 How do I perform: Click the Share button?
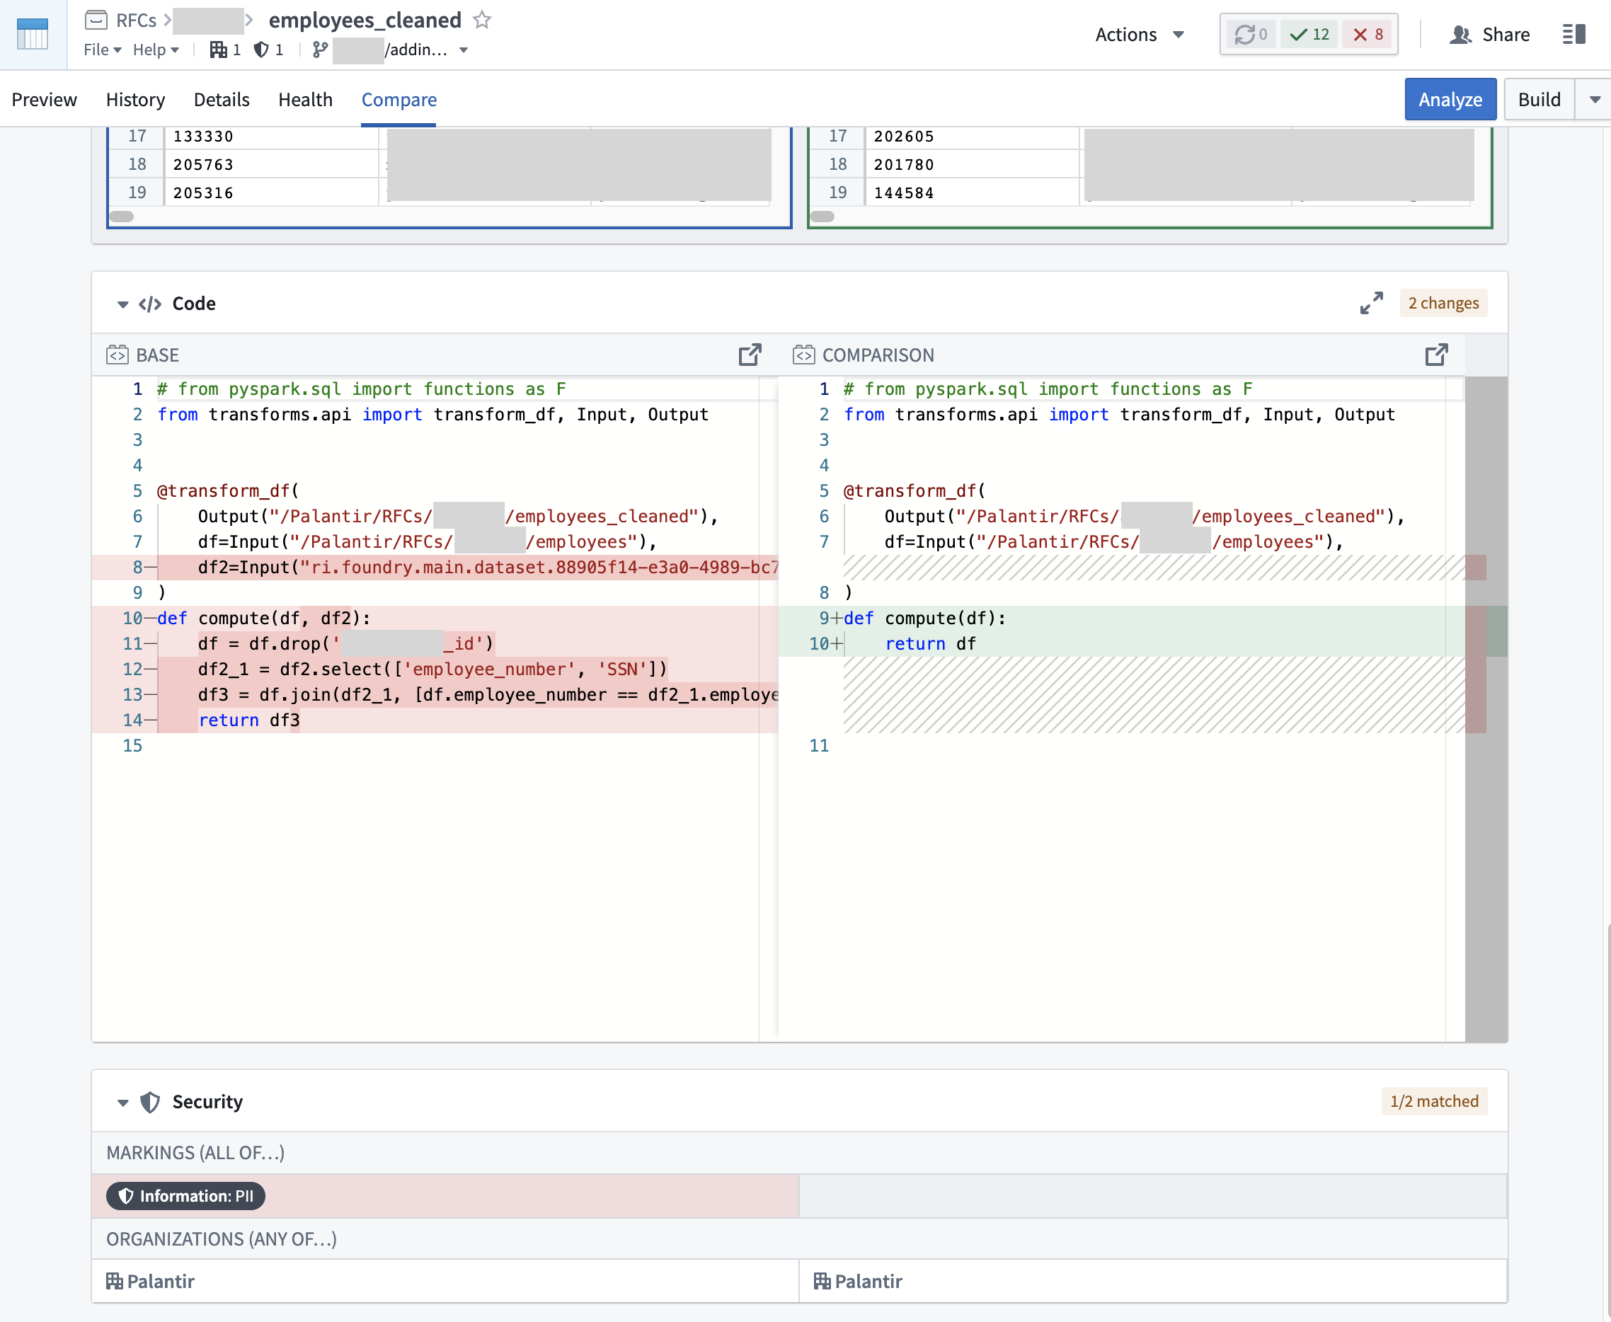(1490, 34)
